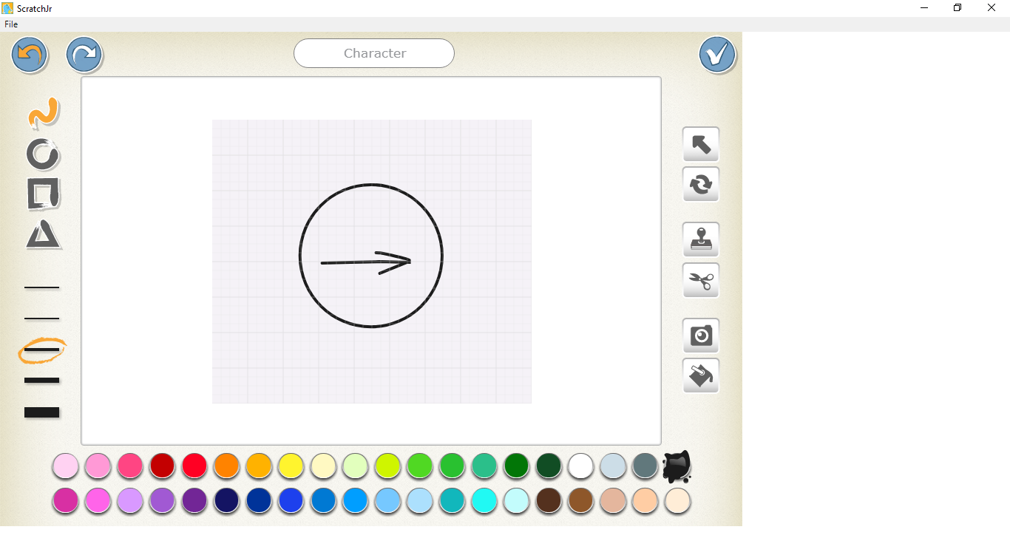The width and height of the screenshot is (1010, 538).
Task: Select the thickest line width
Action: click(42, 412)
